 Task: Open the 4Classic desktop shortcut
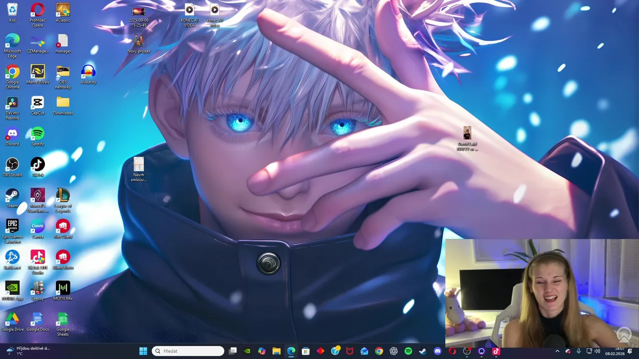[x=63, y=13]
